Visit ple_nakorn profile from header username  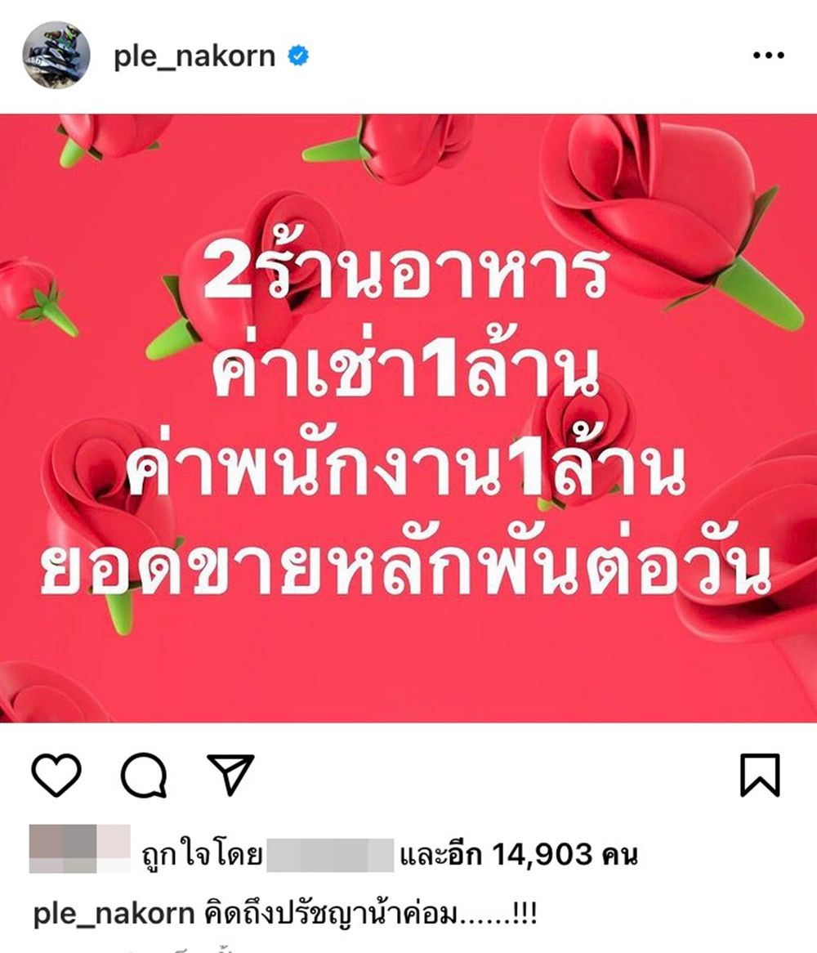(x=194, y=56)
